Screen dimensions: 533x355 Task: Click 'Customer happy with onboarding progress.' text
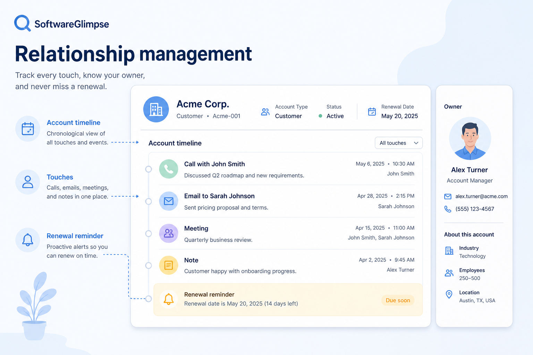point(240,271)
